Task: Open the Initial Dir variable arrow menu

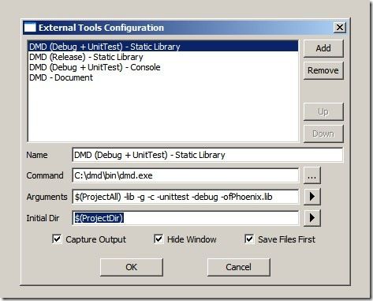Action: [x=312, y=218]
